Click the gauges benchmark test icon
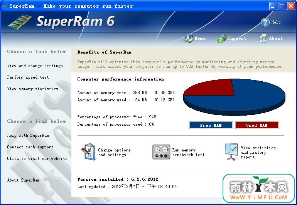 click(161, 152)
